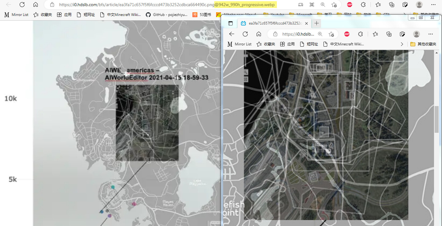Open the profile avatar in the back window
Image resolution: width=442 pixels, height=226 pixels.
coord(419,5)
